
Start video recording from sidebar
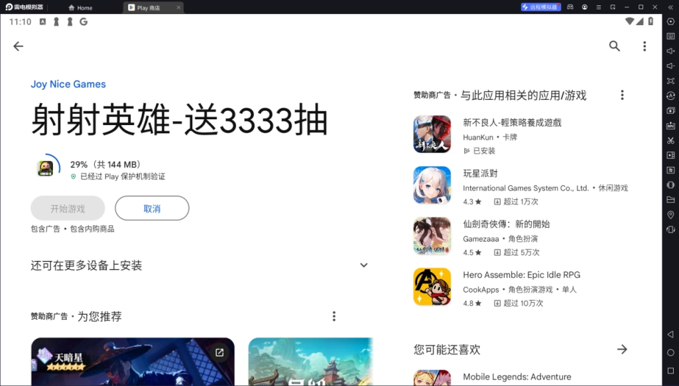[671, 155]
